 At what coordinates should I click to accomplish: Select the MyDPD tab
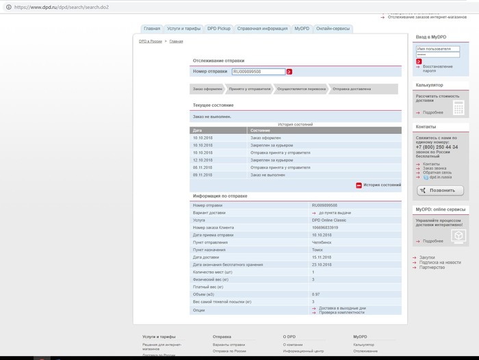[x=302, y=29]
